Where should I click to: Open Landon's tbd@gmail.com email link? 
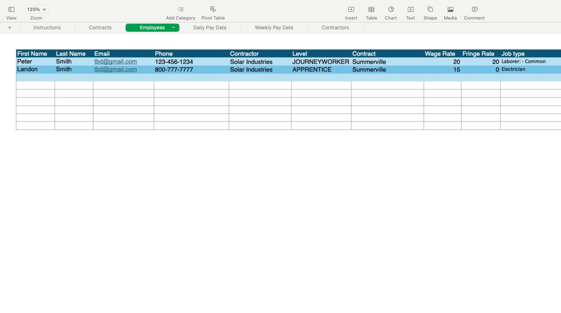[115, 69]
